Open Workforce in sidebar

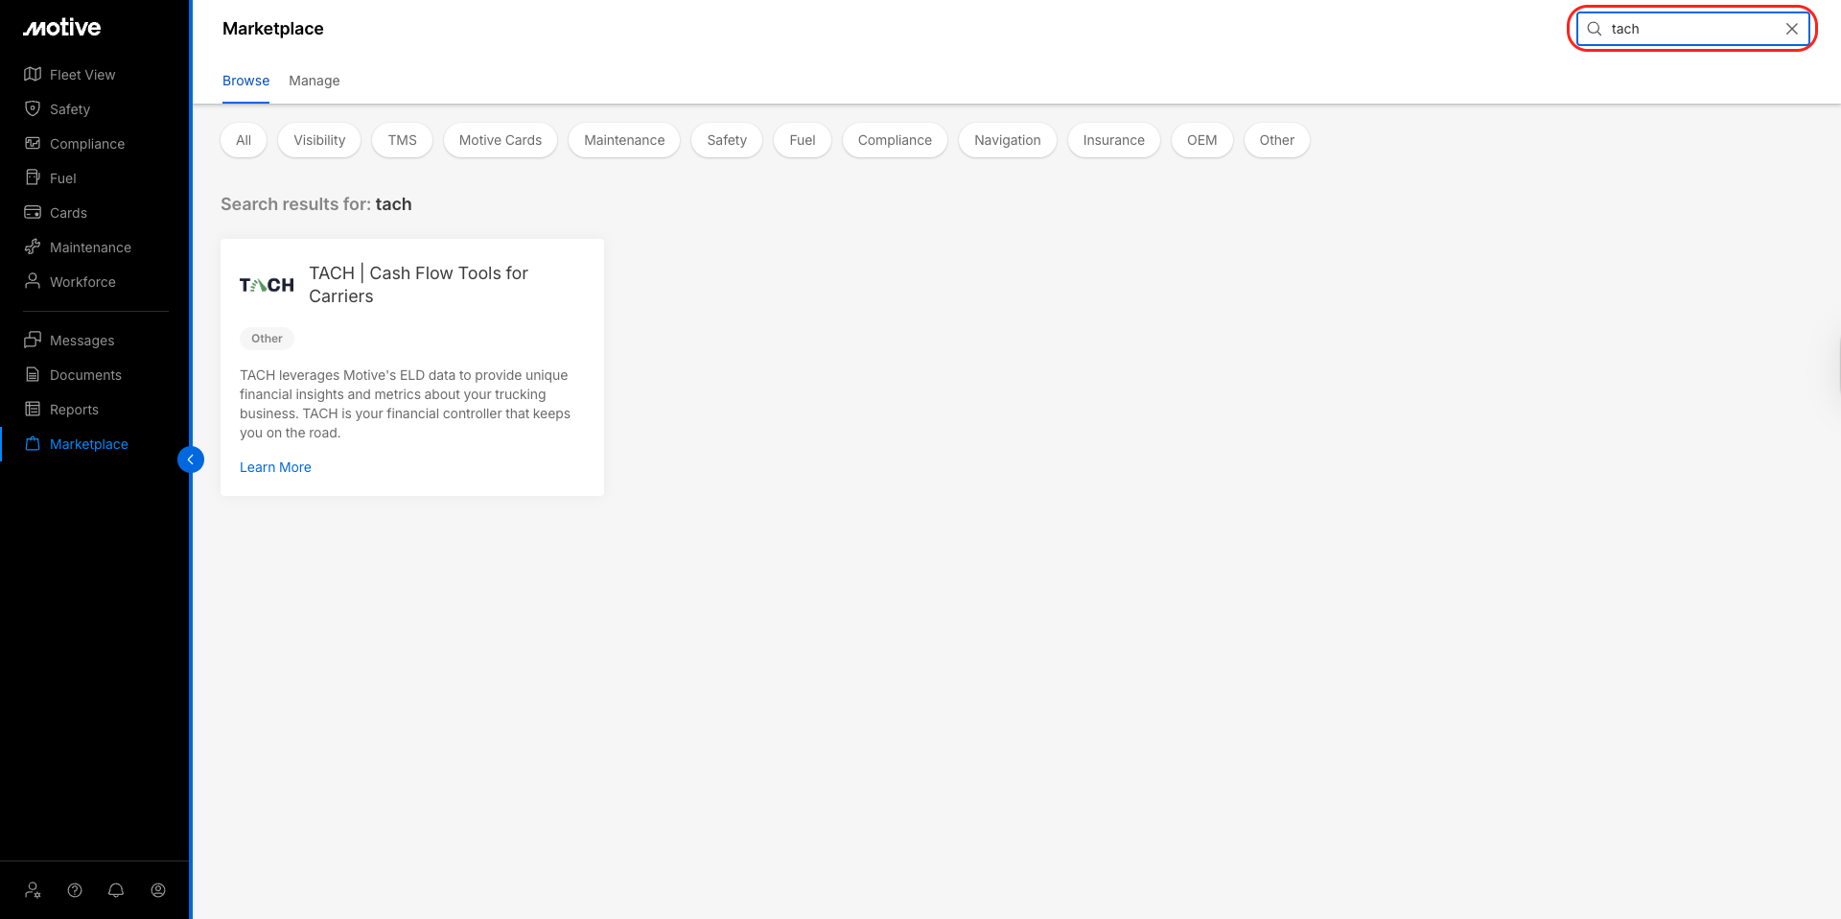point(82,282)
